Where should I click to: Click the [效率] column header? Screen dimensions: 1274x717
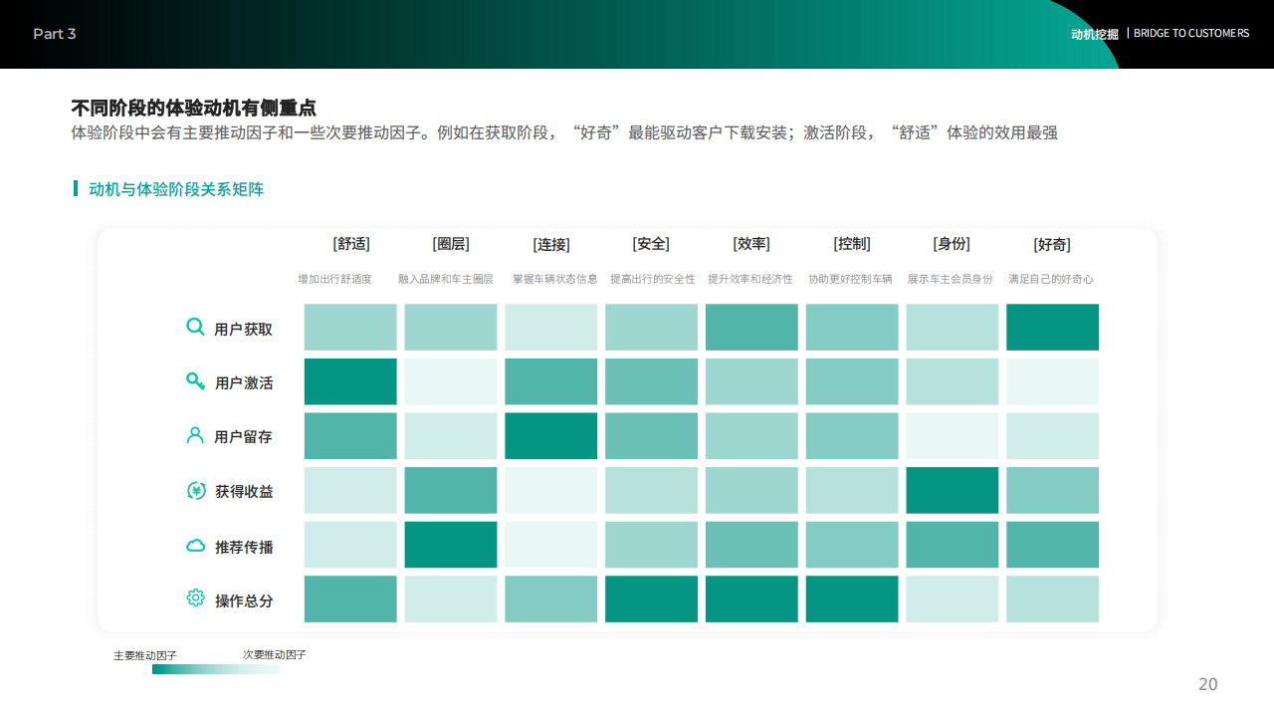point(751,244)
